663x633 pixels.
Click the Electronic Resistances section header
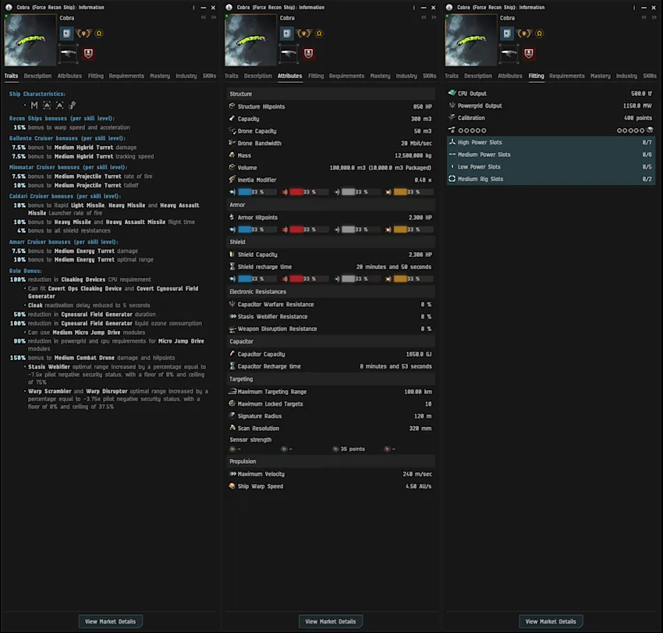pyautogui.click(x=331, y=292)
